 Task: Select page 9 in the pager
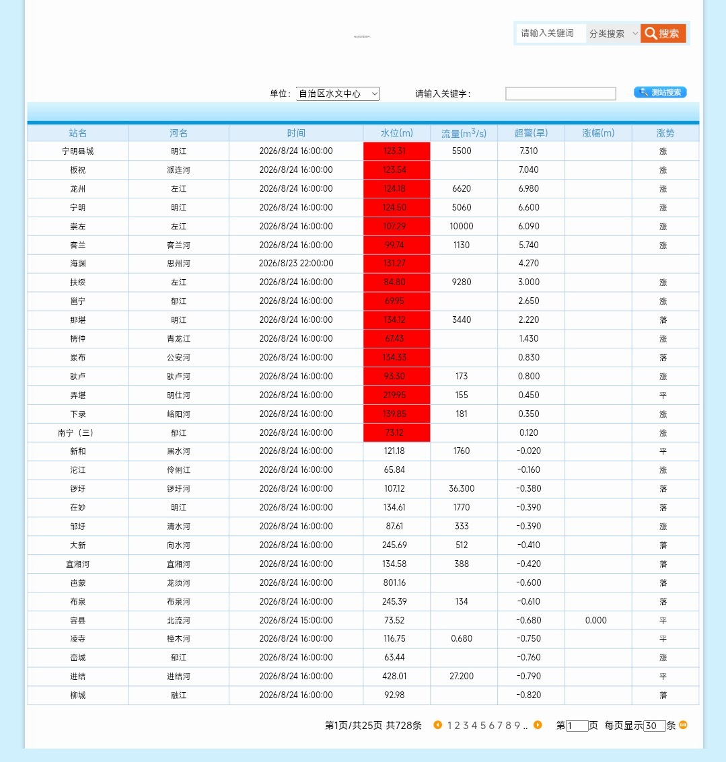point(517,726)
